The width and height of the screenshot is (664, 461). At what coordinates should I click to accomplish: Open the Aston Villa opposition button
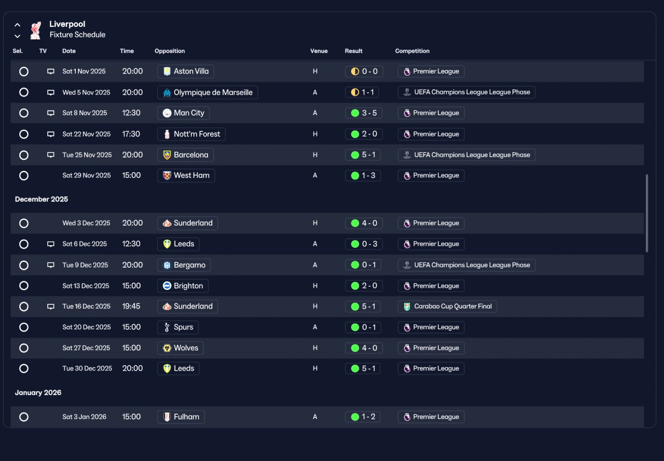tap(186, 72)
